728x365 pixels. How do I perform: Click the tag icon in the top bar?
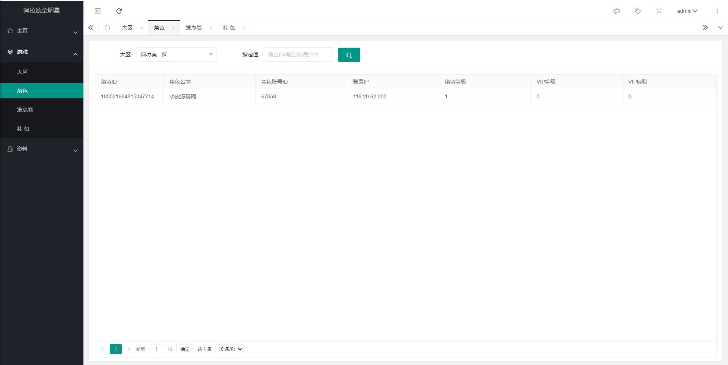click(x=637, y=11)
